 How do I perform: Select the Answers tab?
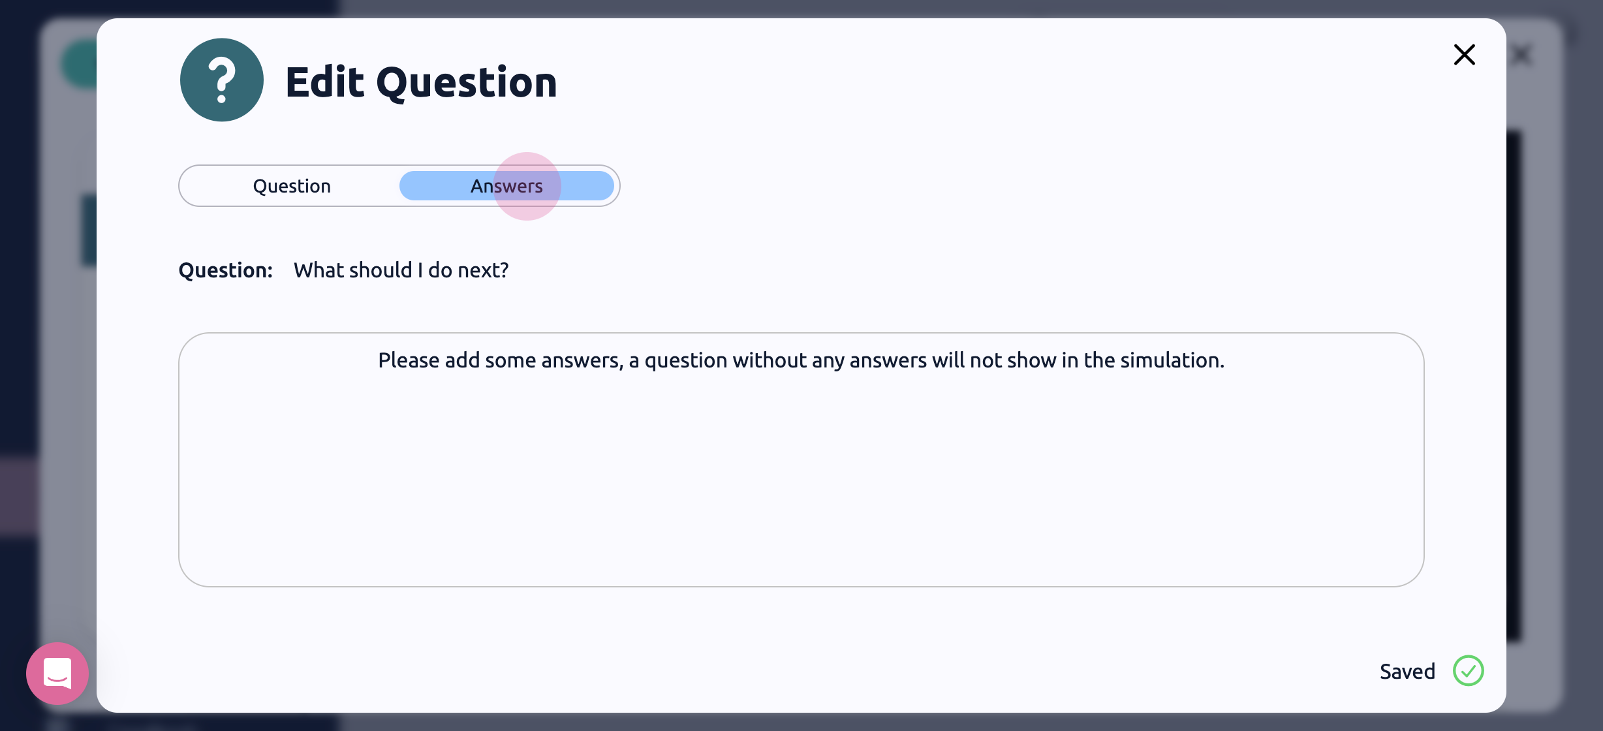tap(506, 186)
